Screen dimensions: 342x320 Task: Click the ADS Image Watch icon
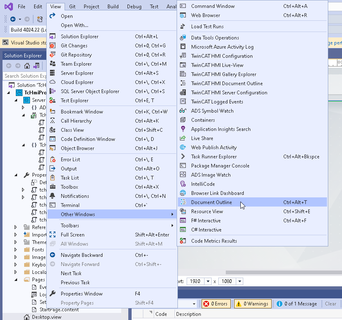point(183,175)
